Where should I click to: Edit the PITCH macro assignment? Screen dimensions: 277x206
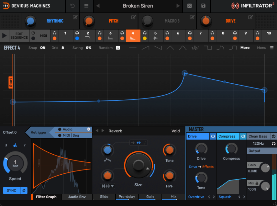134,17
